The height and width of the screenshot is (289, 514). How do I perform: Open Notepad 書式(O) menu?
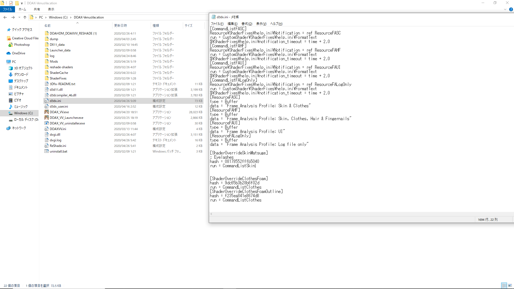[247, 24]
